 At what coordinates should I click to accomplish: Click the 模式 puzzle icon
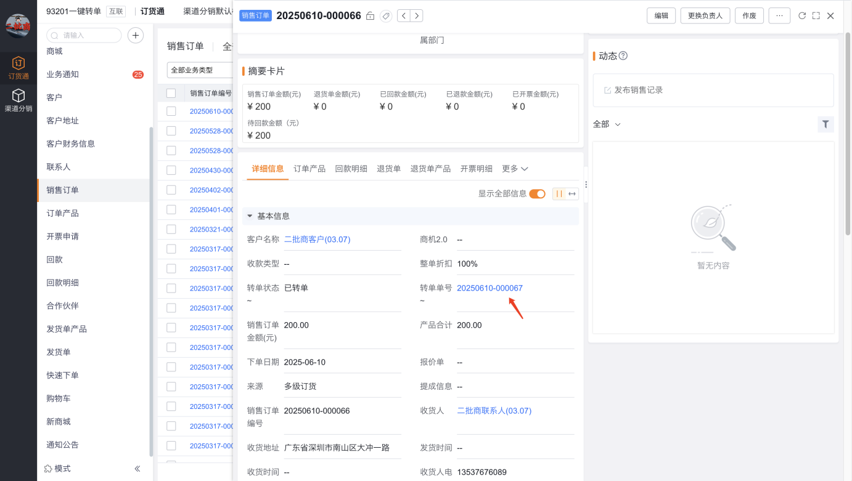click(49, 469)
